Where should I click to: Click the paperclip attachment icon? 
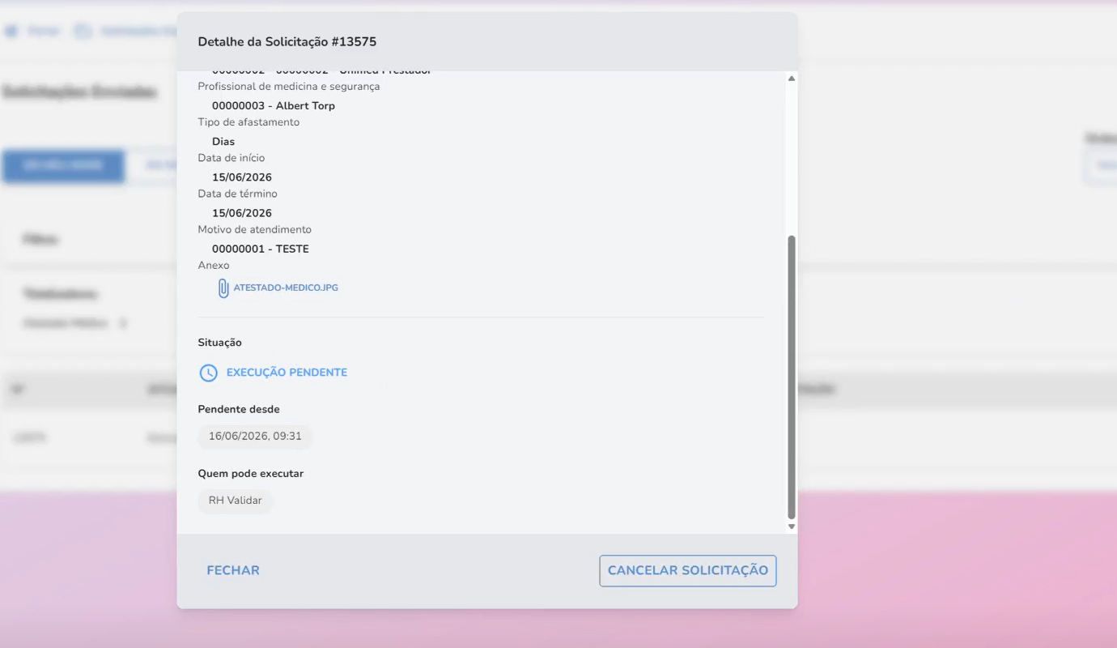pos(223,288)
